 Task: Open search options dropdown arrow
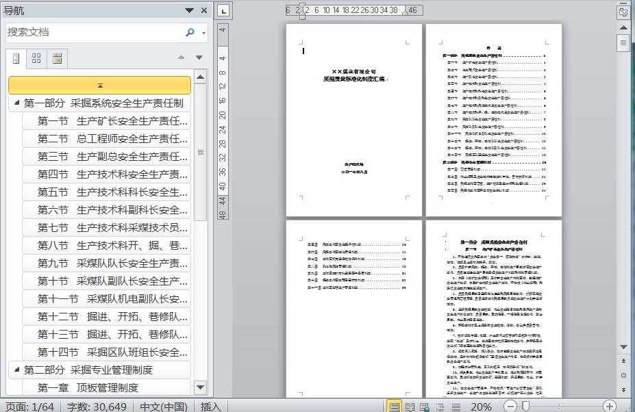point(203,33)
